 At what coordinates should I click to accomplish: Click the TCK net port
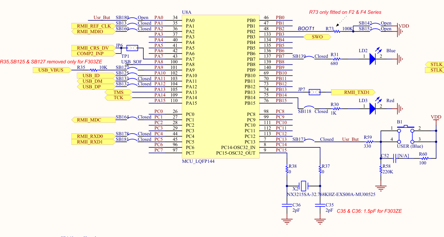coord(118,98)
